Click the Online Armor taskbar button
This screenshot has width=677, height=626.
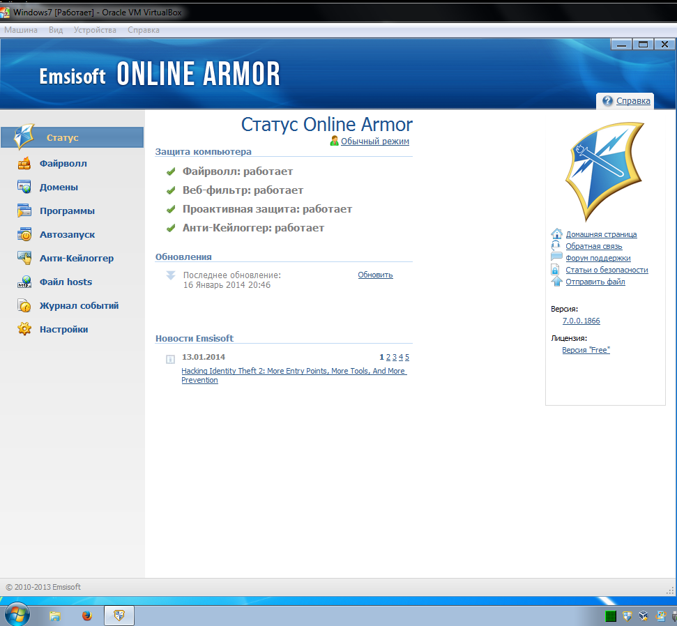point(119,616)
